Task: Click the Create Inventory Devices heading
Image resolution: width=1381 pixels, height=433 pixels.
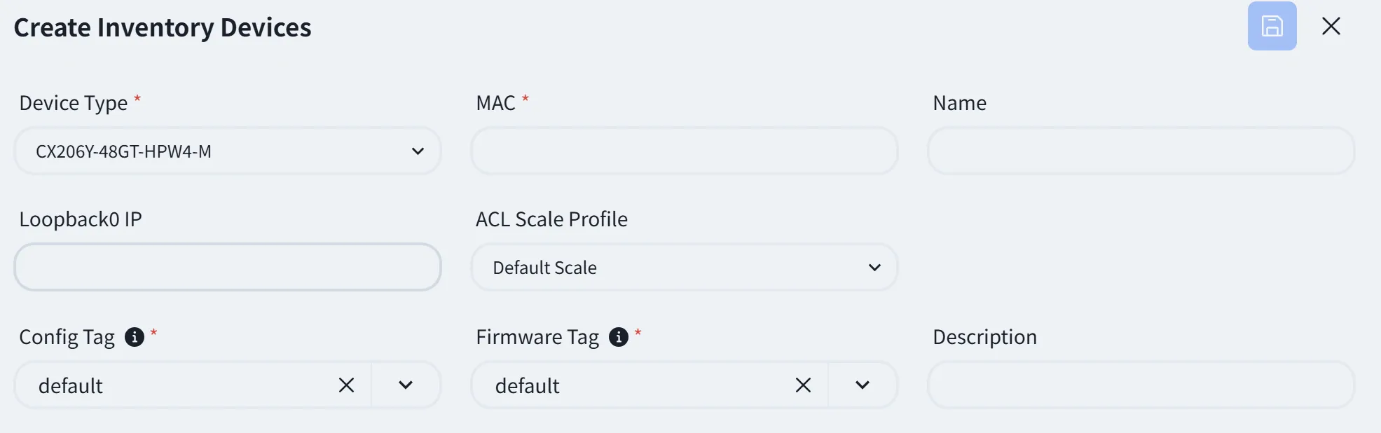Action: click(x=163, y=27)
